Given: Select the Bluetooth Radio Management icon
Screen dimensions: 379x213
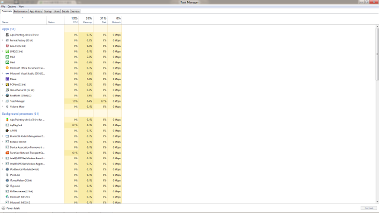Looking at the screenshot, I should point(7,136).
